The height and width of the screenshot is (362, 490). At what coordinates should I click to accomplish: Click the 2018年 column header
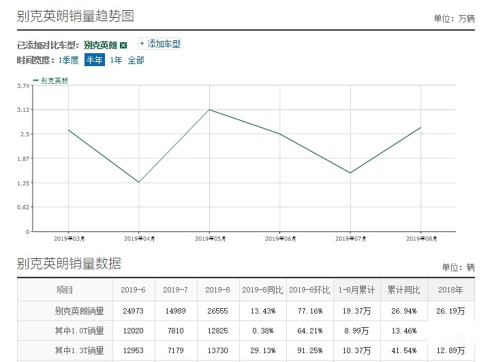tap(450, 290)
